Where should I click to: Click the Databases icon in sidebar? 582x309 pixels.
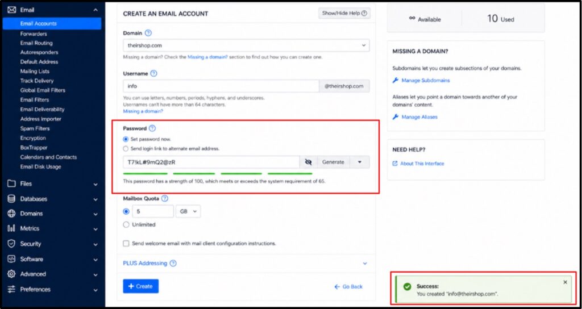click(11, 199)
